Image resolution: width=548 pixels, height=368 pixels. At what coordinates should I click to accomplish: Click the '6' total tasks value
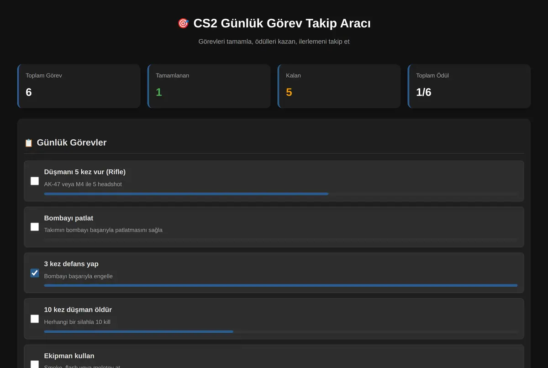(29, 92)
